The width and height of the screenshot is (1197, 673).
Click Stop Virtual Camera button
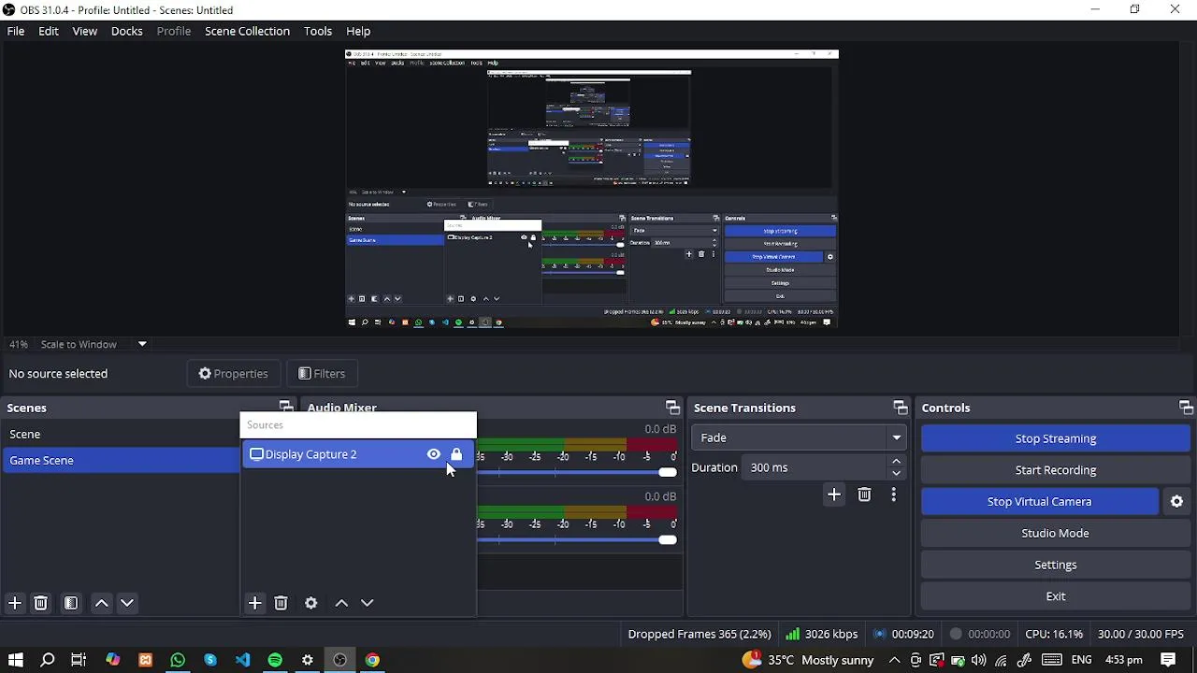coord(1040,502)
